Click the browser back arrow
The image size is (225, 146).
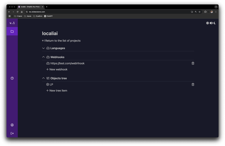tap(9, 12)
